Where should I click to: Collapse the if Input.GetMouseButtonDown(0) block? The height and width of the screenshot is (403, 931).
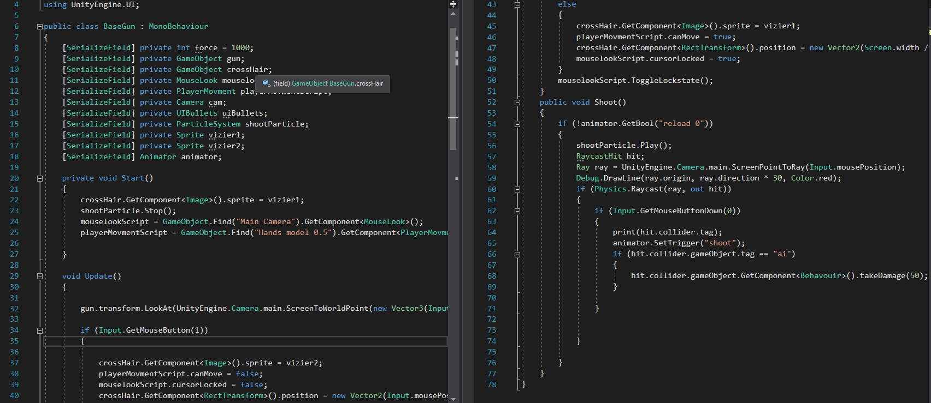pos(517,211)
